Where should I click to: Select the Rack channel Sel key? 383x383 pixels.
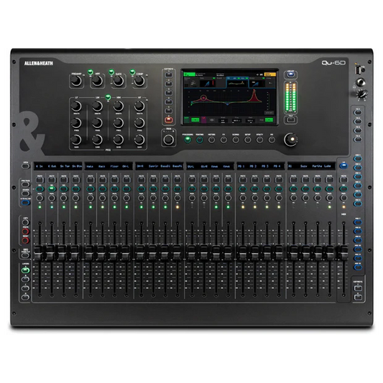pyautogui.click(x=102, y=189)
